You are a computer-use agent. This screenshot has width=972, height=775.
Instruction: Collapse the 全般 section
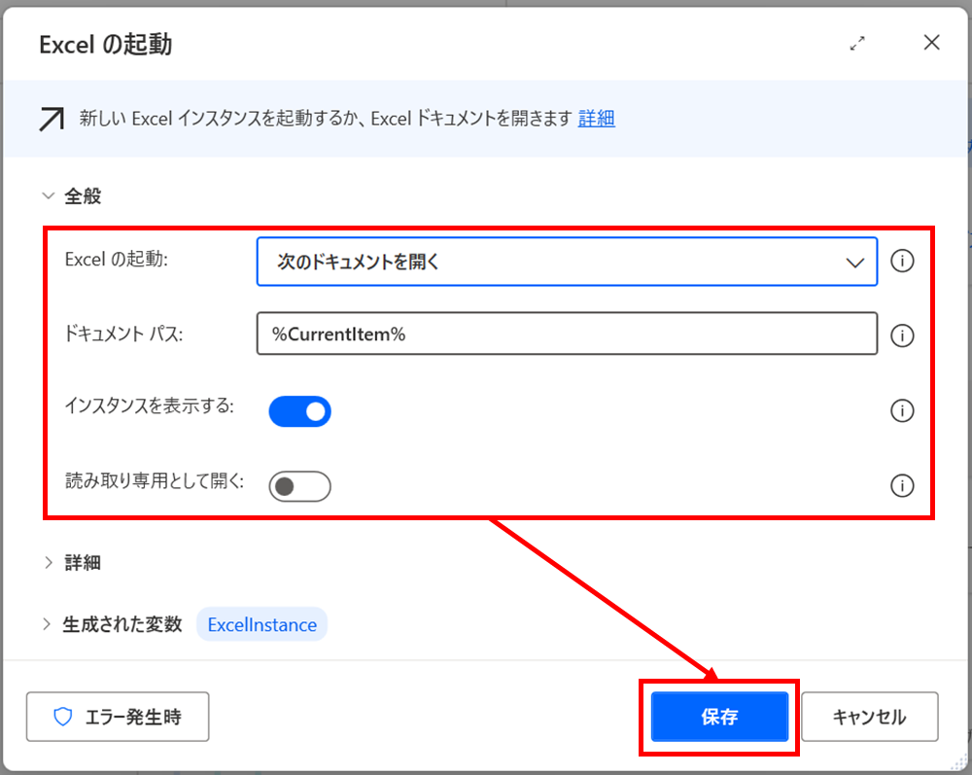point(49,195)
